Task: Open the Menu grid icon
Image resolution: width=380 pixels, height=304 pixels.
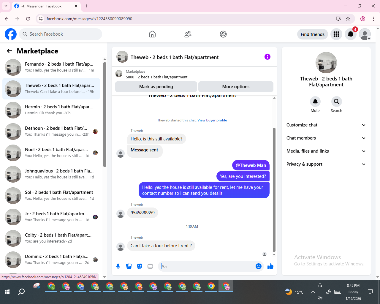Action: (336, 34)
